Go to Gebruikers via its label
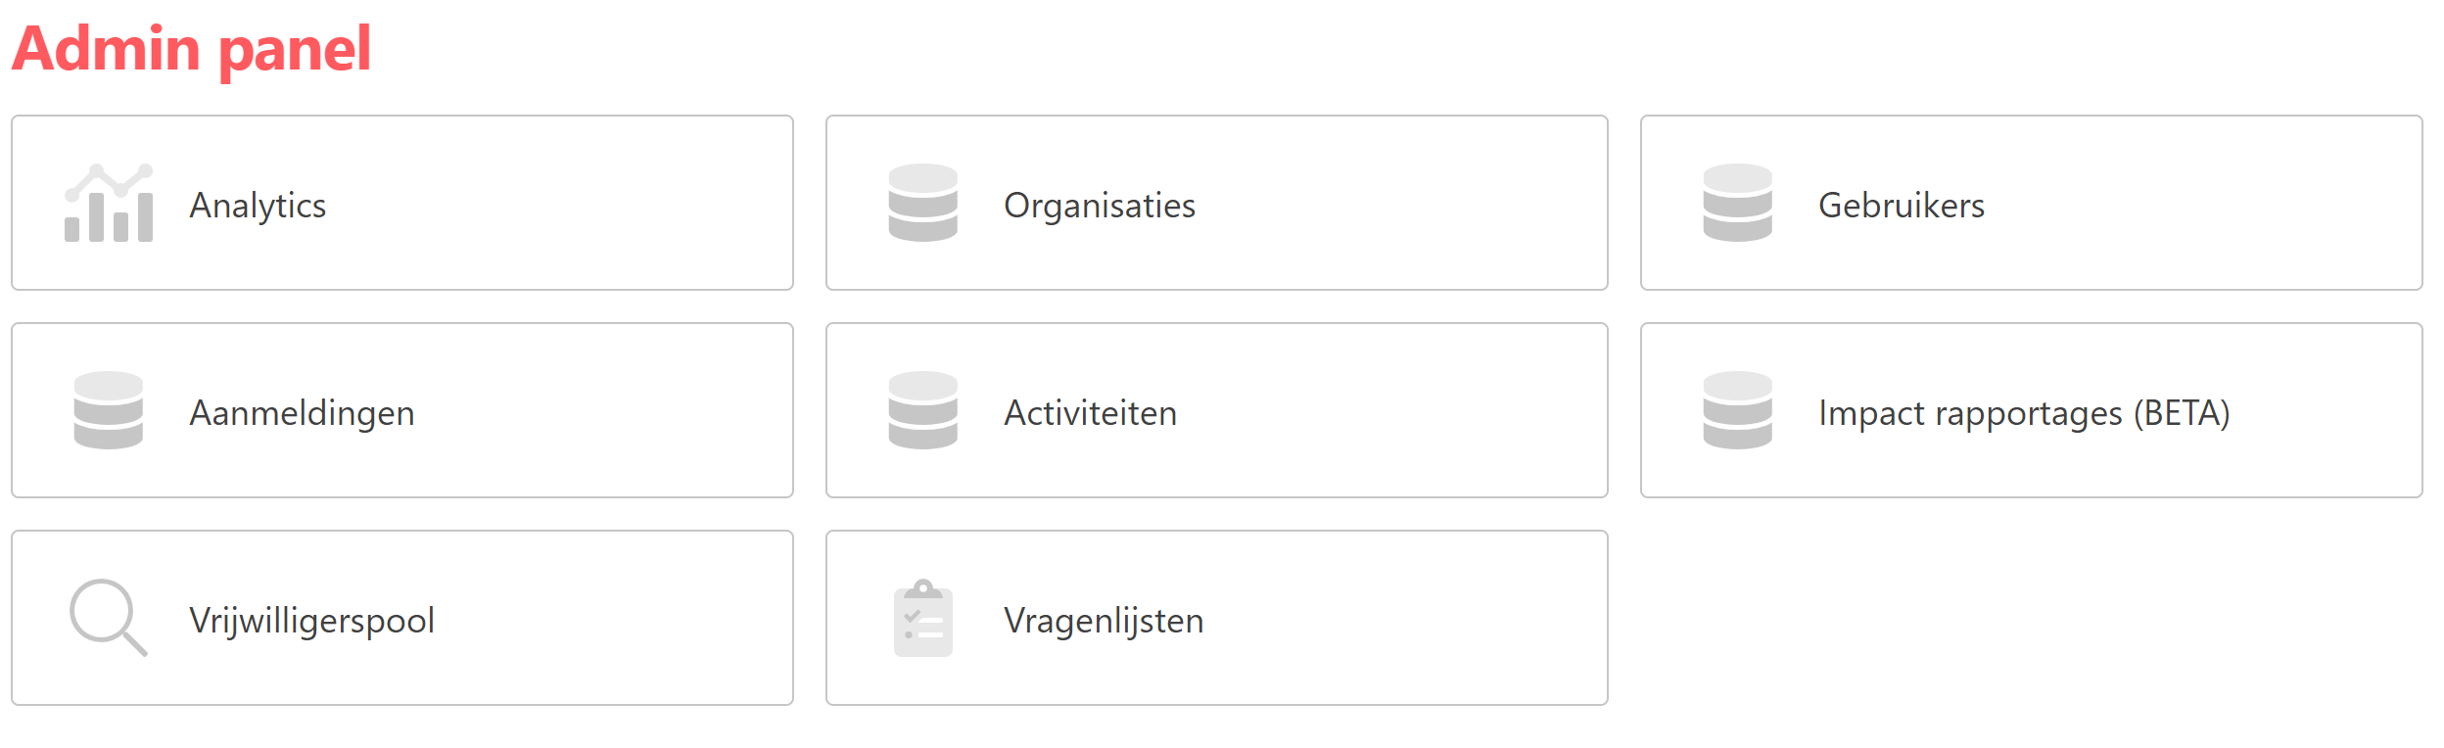The image size is (2444, 748). (1901, 206)
